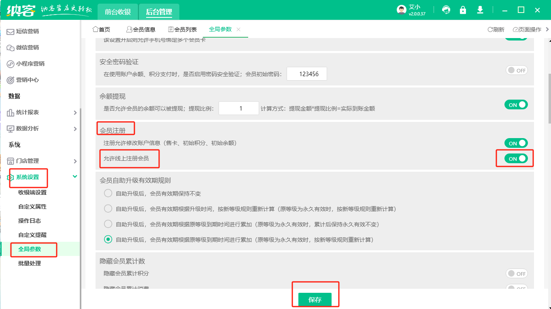Enable the 安全密码验证 toggle
The image size is (551, 309).
click(517, 70)
